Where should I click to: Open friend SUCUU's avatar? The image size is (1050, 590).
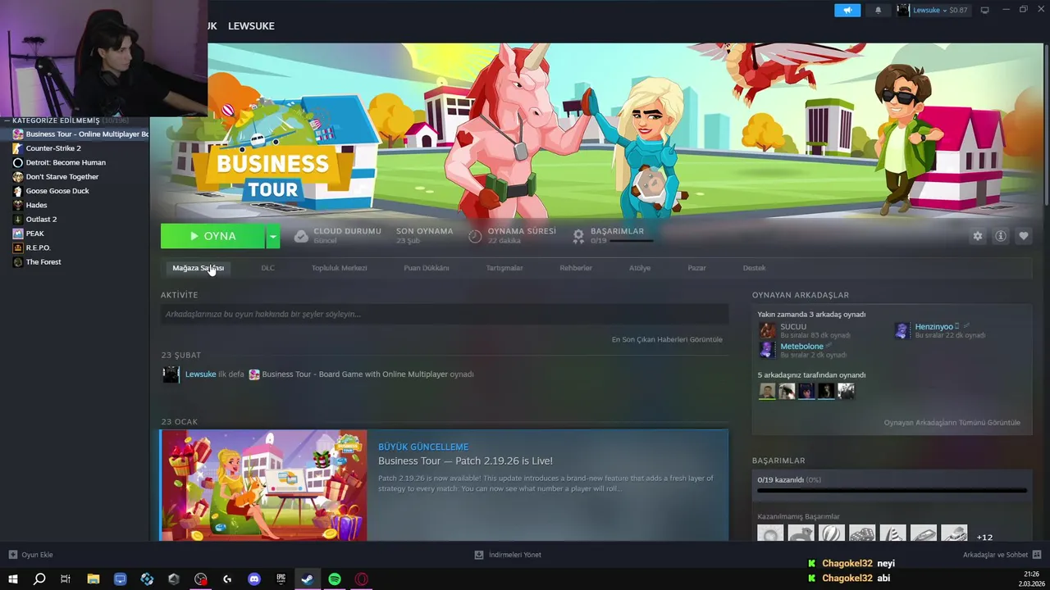(767, 330)
